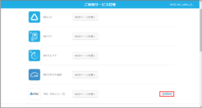The image size is (202, 108).
Task: Open the AirID account menu in header
Action: pyautogui.click(x=182, y=4)
